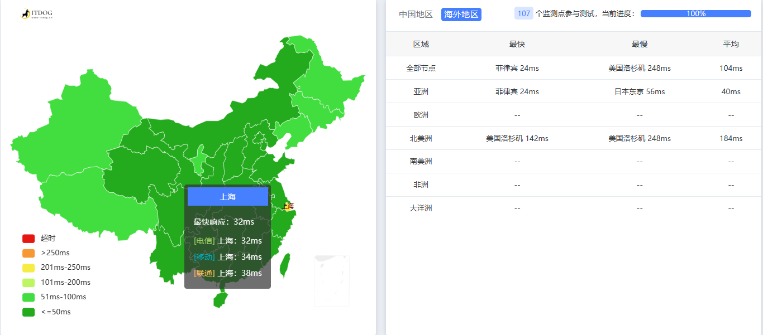Click Hainan island on the map
763x335 pixels.
pyautogui.click(x=221, y=299)
